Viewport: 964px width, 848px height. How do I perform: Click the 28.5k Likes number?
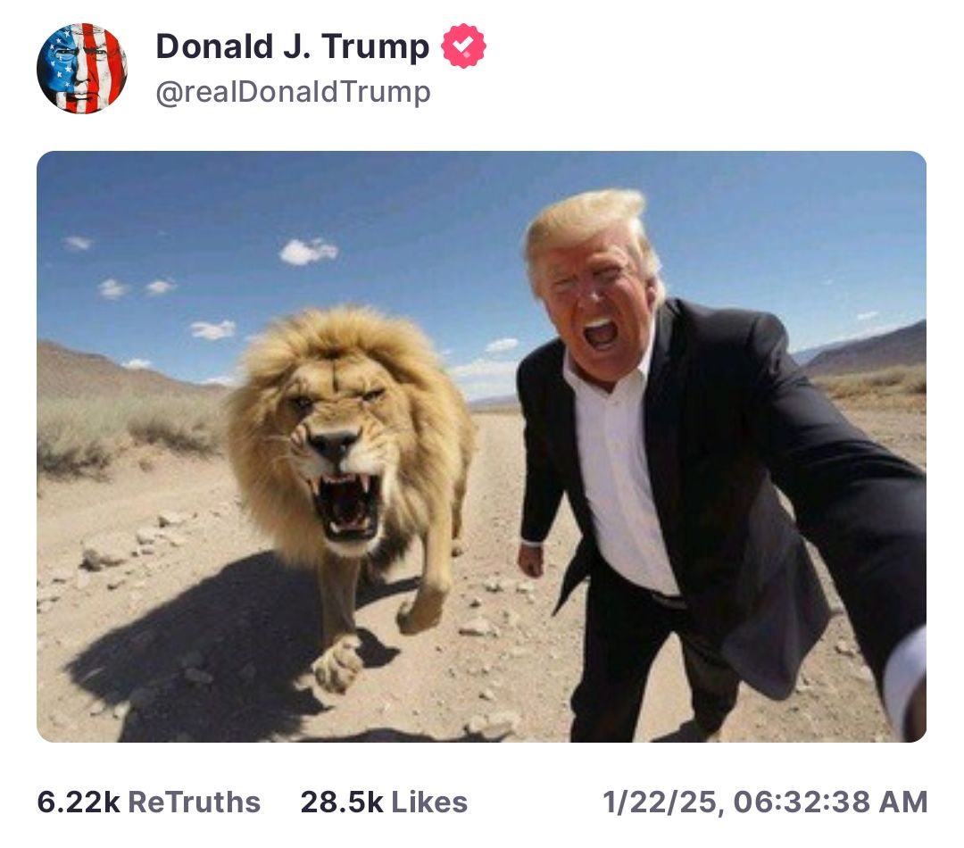click(x=342, y=802)
